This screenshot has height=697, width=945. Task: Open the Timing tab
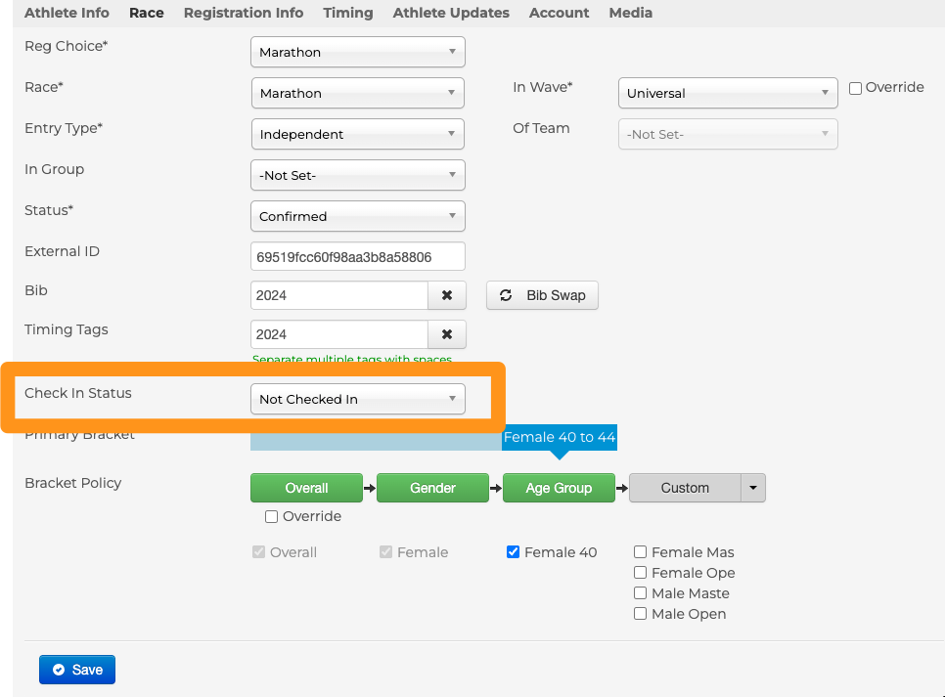pos(348,13)
